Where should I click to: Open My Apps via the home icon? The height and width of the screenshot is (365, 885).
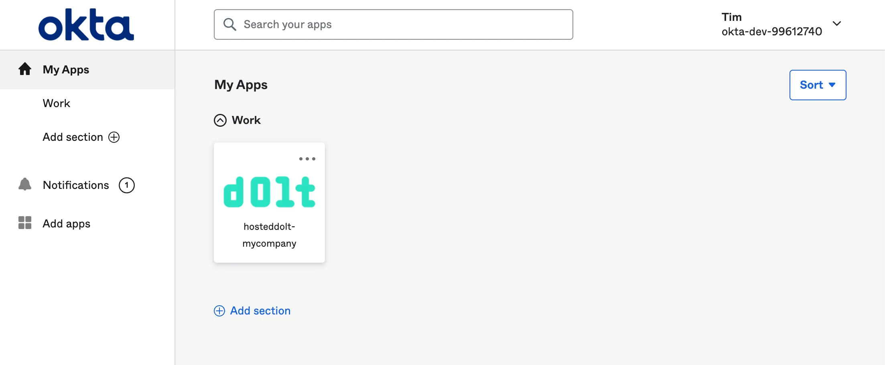point(24,69)
